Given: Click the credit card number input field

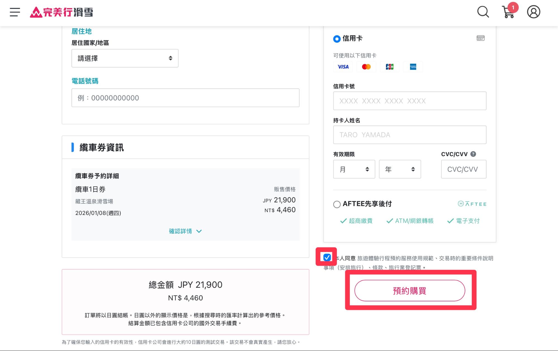Looking at the screenshot, I should point(409,101).
